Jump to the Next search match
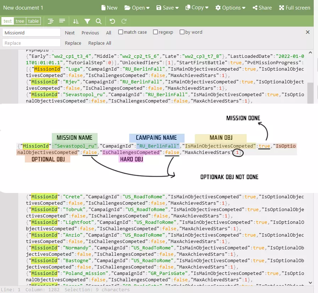The width and height of the screenshot is (318, 293). (70, 33)
